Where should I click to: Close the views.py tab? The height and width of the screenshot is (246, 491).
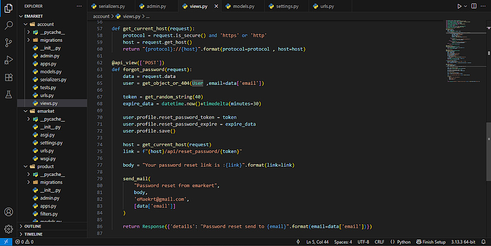click(x=216, y=6)
